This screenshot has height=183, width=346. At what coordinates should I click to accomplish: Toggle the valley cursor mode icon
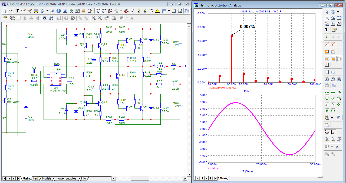327,99
